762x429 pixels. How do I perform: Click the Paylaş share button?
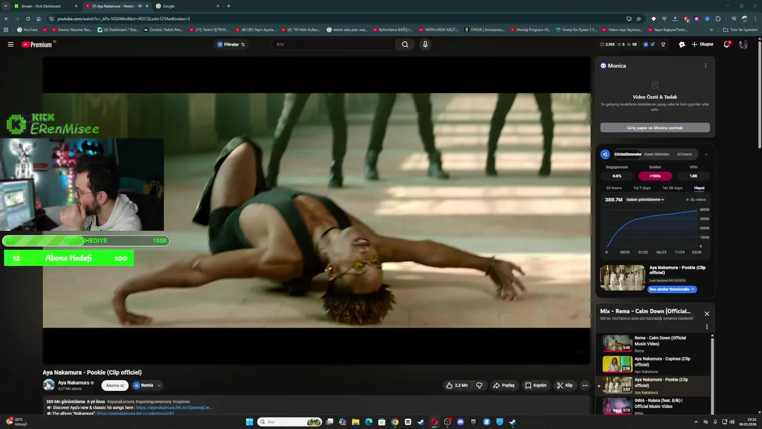coord(504,386)
